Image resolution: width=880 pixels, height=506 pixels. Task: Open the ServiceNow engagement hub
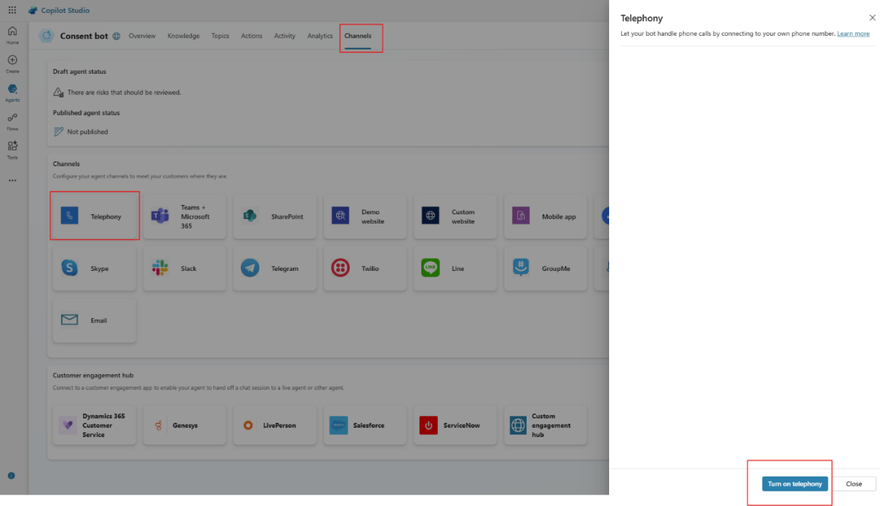(x=456, y=425)
